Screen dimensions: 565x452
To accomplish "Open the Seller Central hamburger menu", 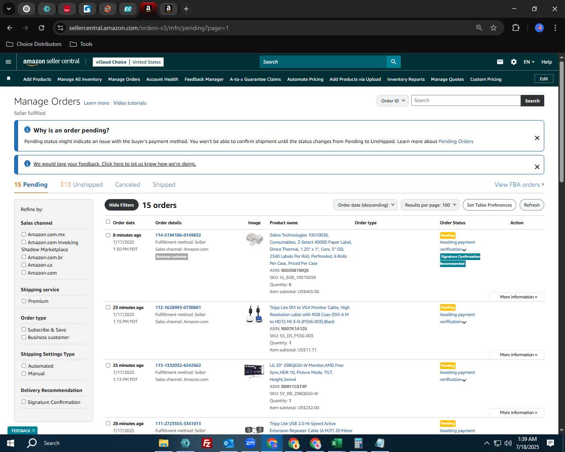I will (8, 62).
